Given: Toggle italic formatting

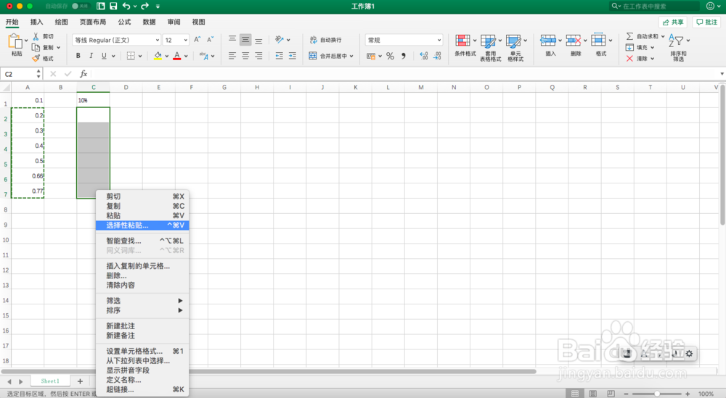Looking at the screenshot, I should click(x=91, y=56).
